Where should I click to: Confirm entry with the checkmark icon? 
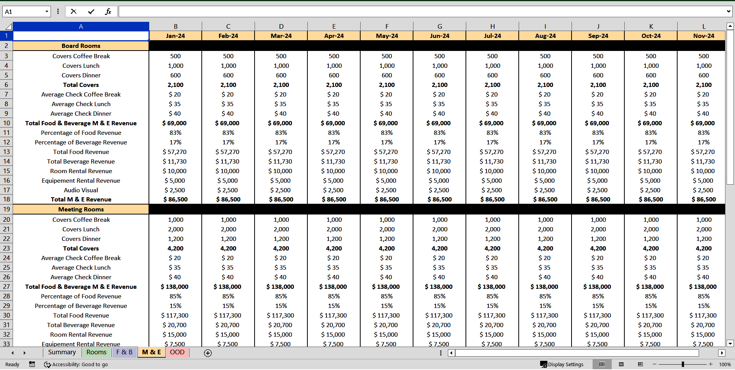click(x=91, y=11)
